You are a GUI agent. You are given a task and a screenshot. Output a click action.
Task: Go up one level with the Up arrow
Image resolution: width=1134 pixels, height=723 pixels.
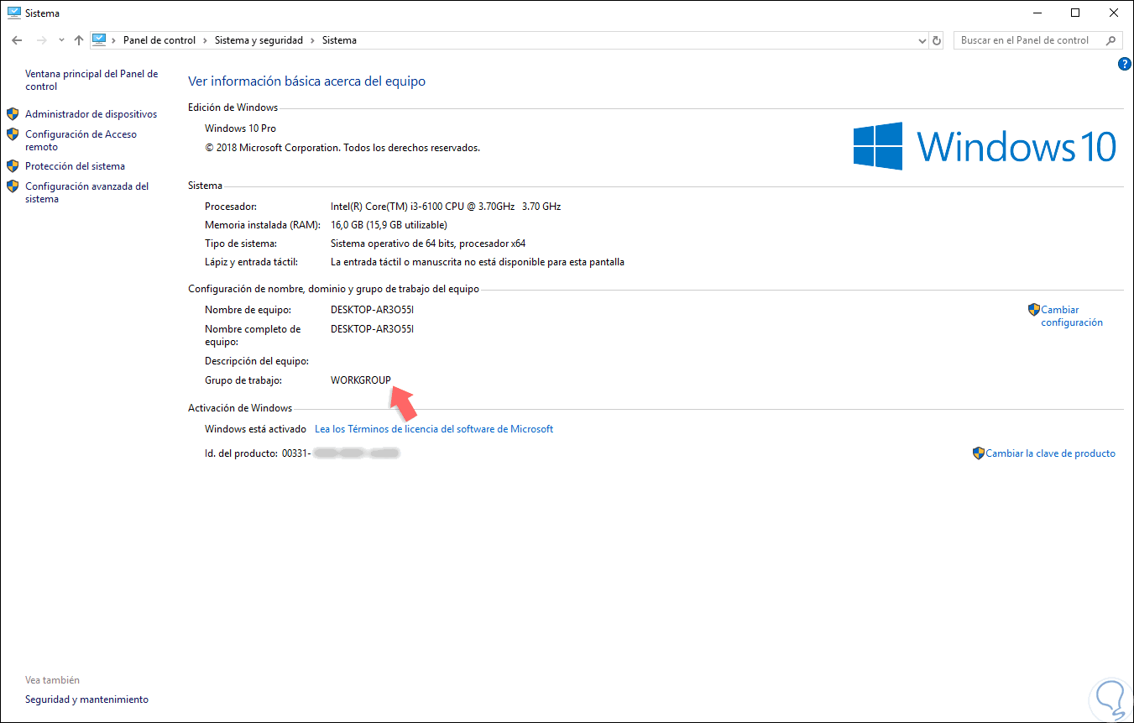(x=79, y=40)
